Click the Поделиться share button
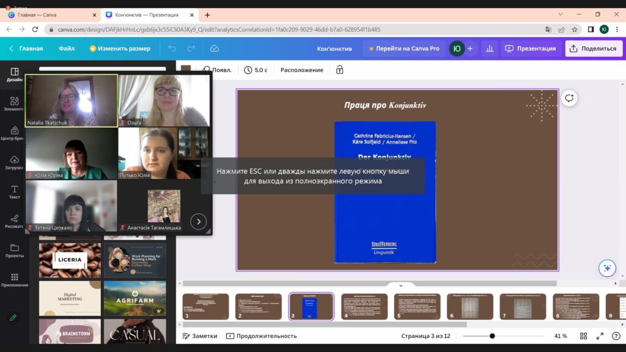This screenshot has height=352, width=626. (593, 48)
